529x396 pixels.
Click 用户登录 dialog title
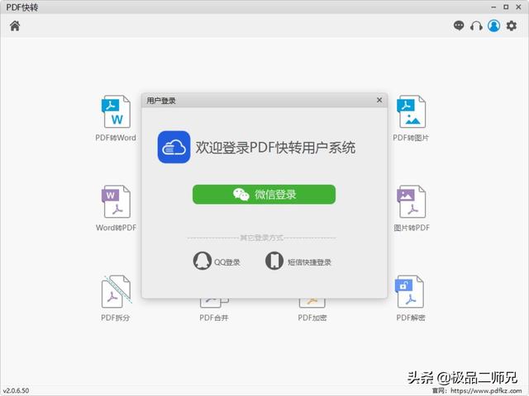pyautogui.click(x=161, y=101)
